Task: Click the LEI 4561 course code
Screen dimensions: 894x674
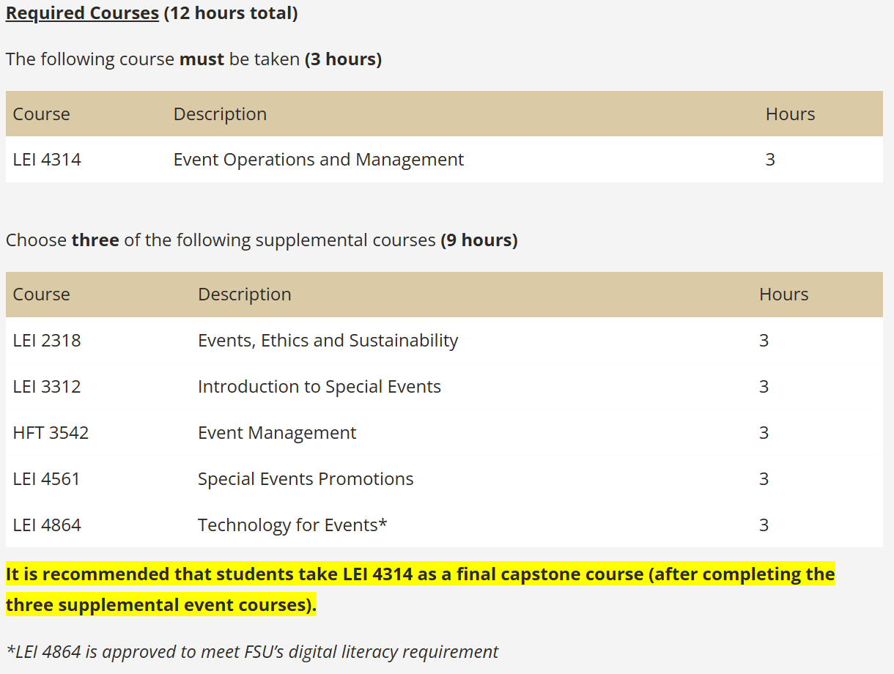Action: click(46, 479)
